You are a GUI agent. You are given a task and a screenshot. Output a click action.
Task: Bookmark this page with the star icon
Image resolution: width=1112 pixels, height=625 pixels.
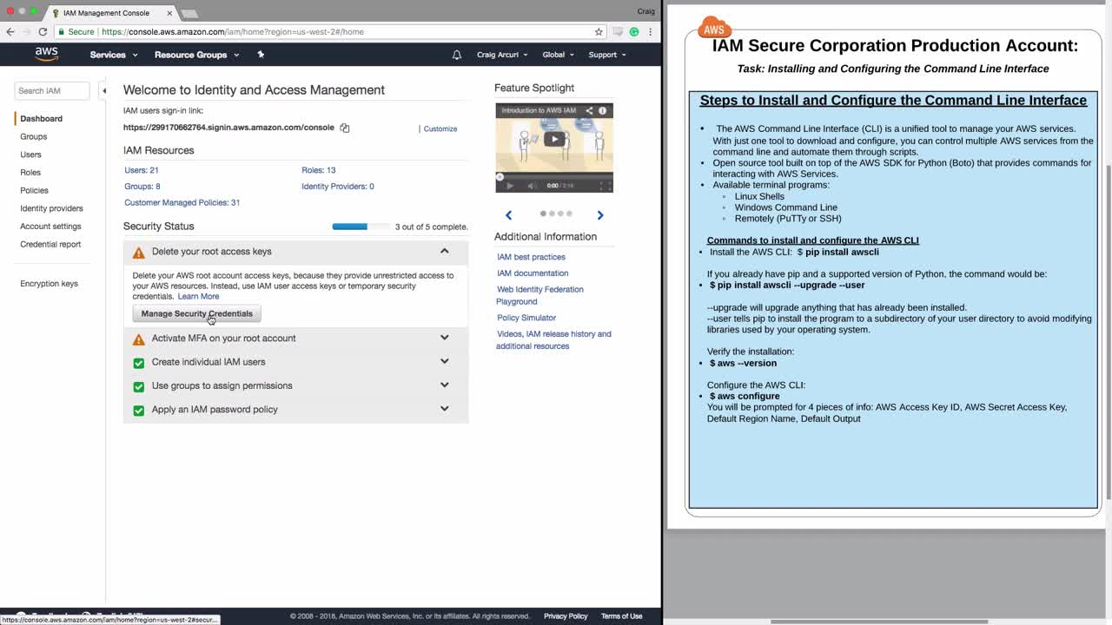pos(599,32)
